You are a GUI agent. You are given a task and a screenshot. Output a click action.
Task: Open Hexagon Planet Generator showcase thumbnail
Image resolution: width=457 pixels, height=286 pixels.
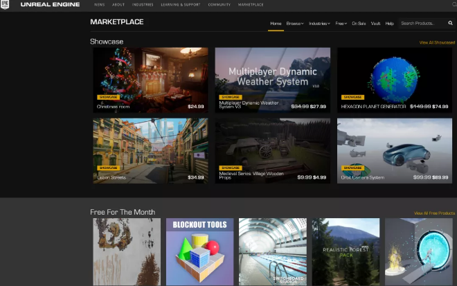394,79
